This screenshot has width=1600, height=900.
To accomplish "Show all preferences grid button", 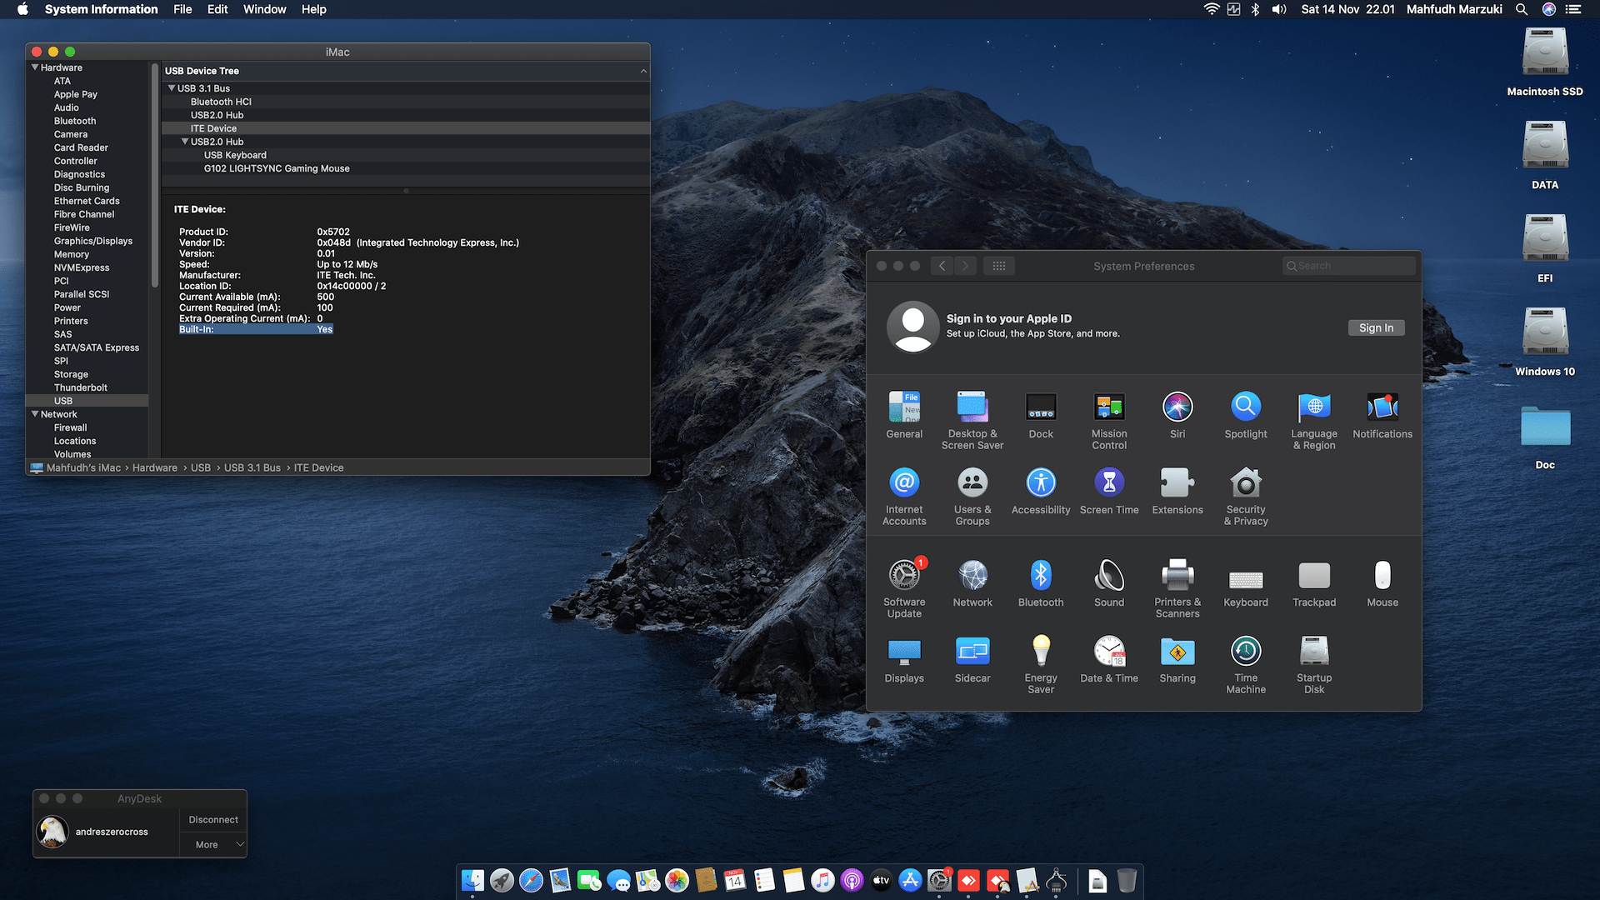I will point(999,266).
